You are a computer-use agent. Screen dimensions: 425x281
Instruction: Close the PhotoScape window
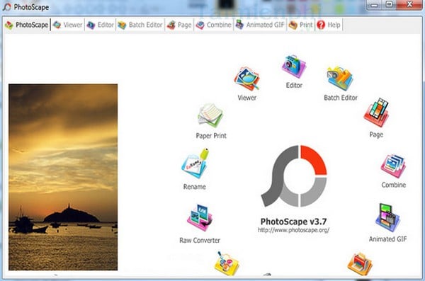tap(409, 5)
